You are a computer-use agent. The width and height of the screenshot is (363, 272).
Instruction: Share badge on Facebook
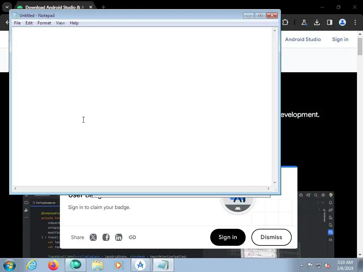click(x=106, y=237)
